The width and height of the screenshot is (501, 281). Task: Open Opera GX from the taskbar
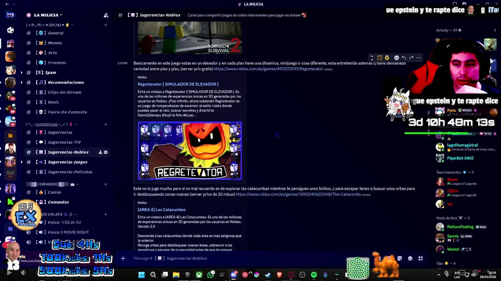pyautogui.click(x=291, y=275)
